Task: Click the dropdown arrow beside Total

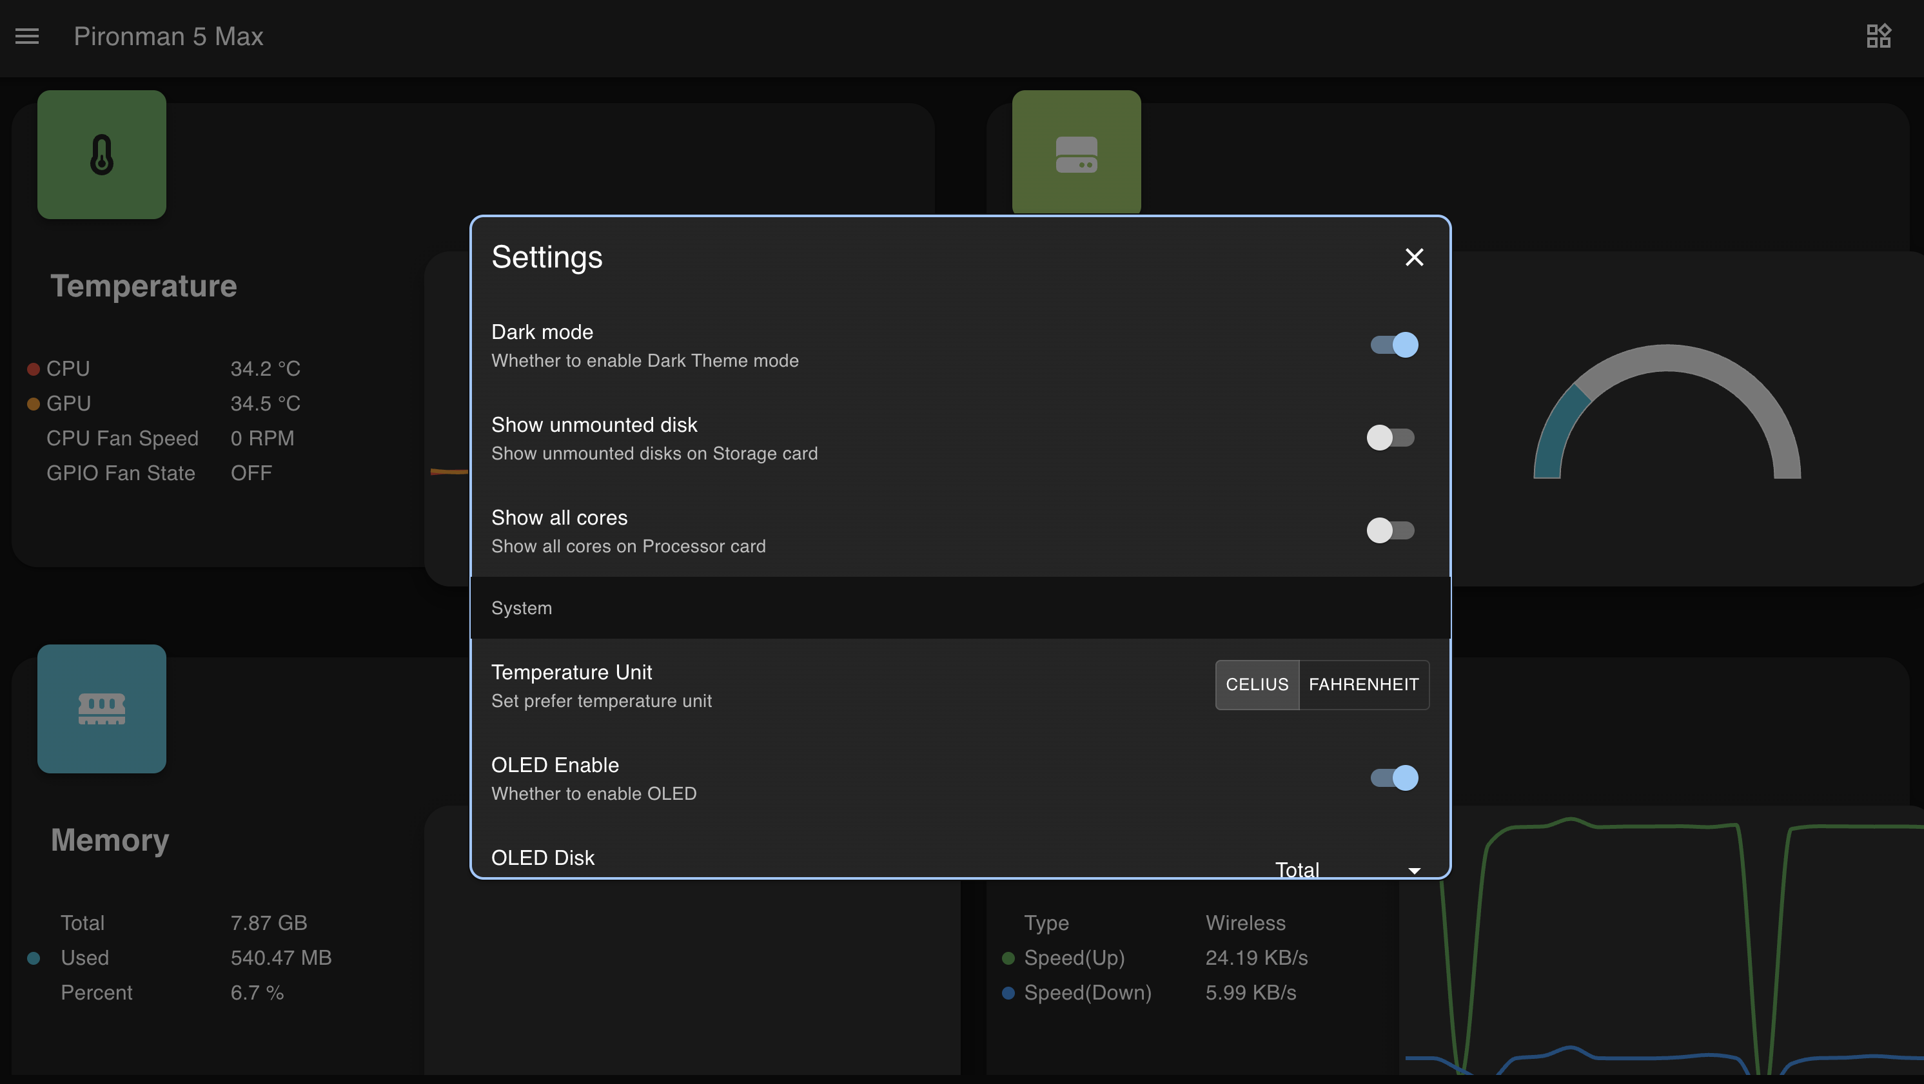Action: point(1414,871)
